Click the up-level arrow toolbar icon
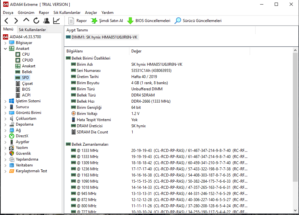Viewport: 299px width, 215px height. coord(26,20)
